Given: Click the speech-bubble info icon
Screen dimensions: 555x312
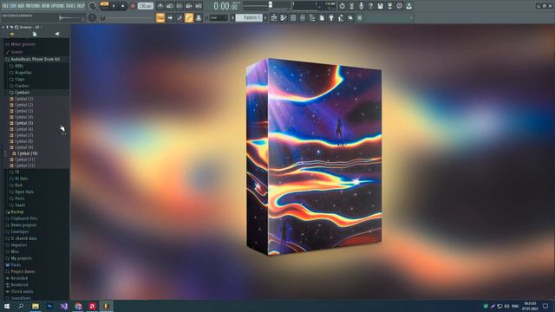Looking at the screenshot, I should coord(399,6).
